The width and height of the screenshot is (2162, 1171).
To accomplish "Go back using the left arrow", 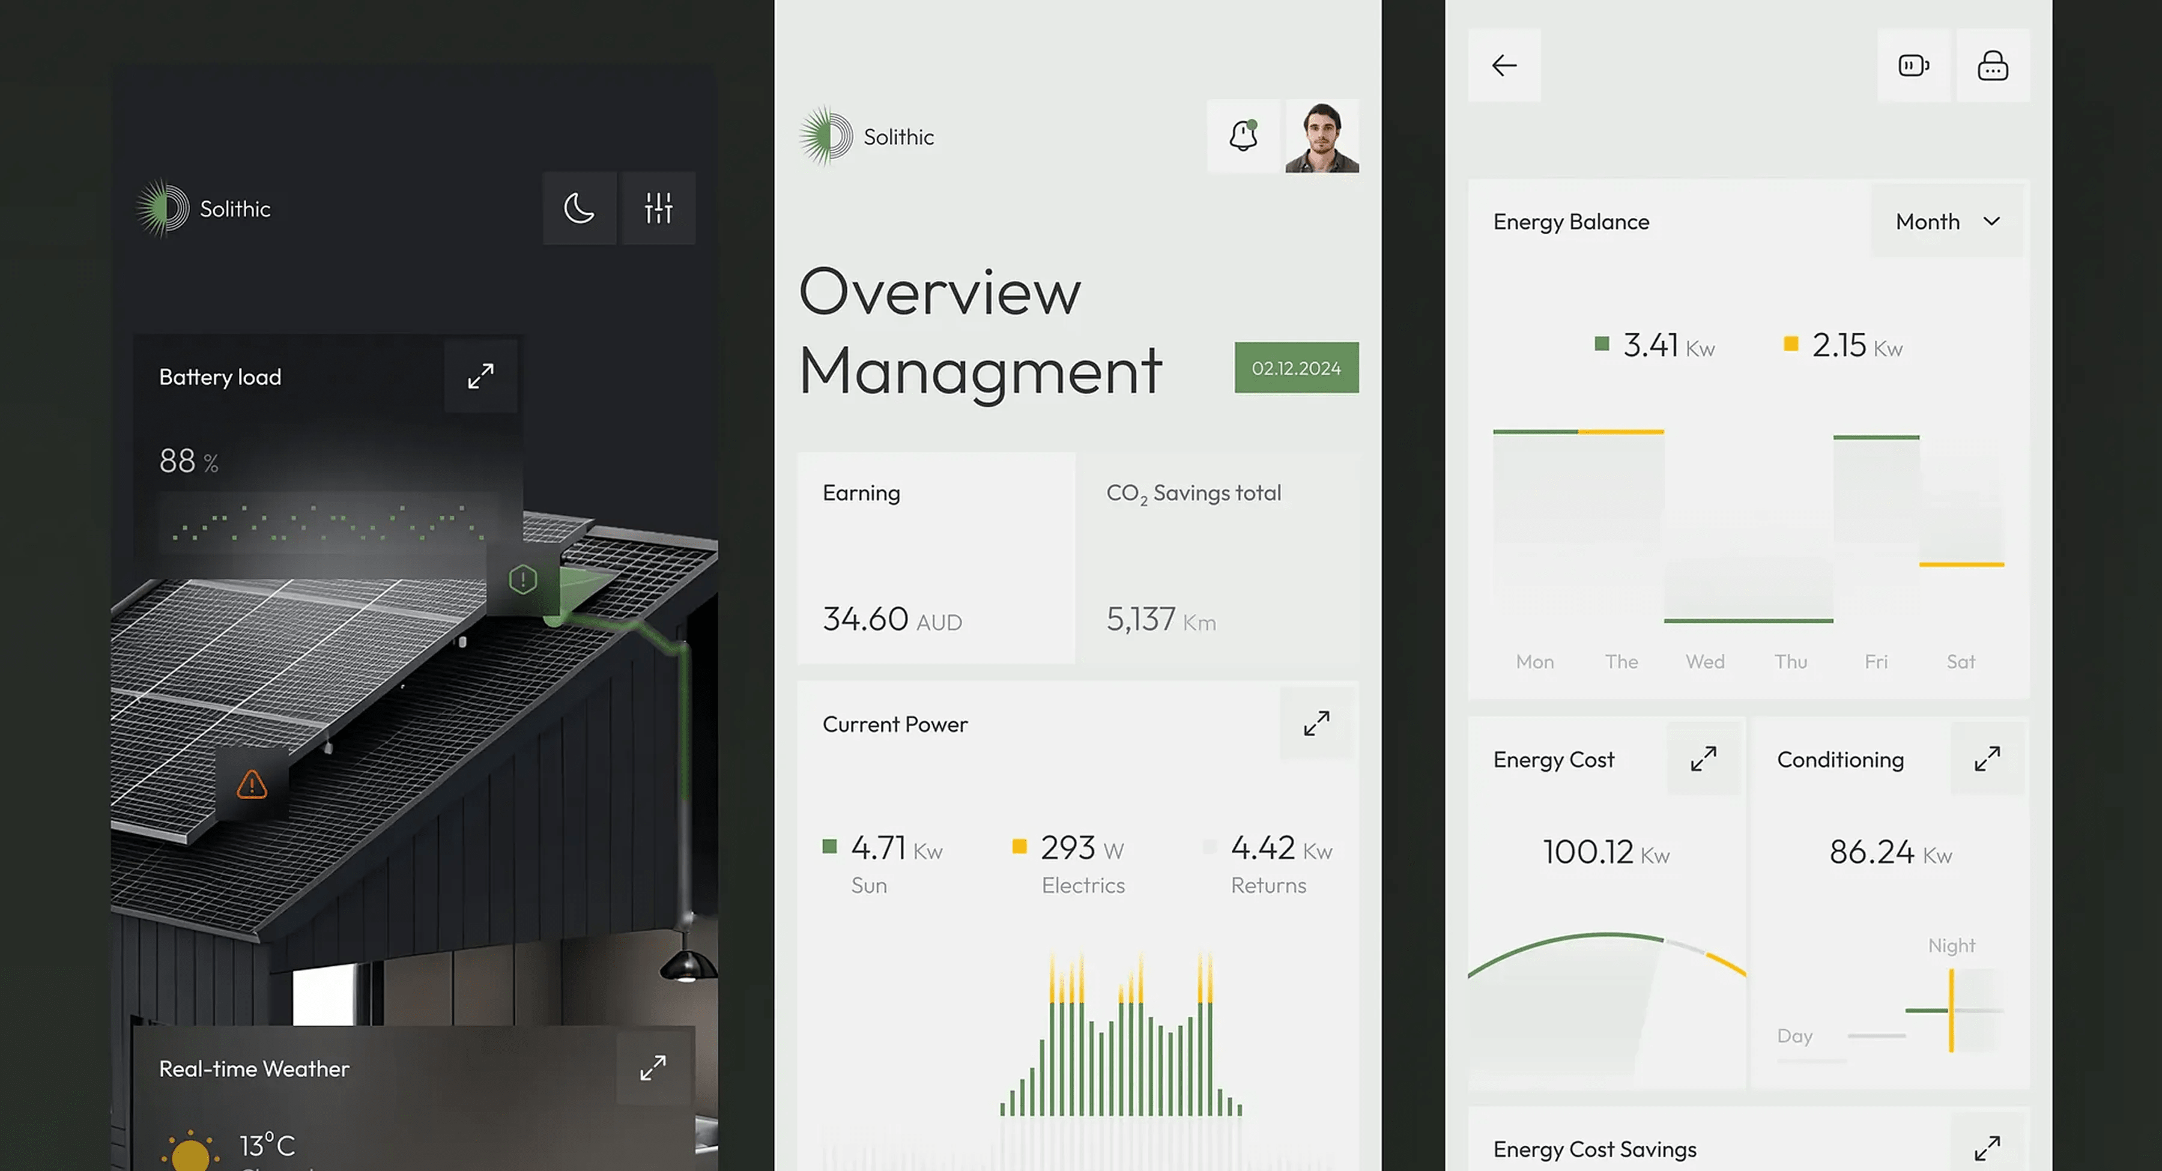I will (x=1504, y=65).
